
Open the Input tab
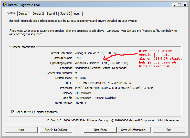77,14
